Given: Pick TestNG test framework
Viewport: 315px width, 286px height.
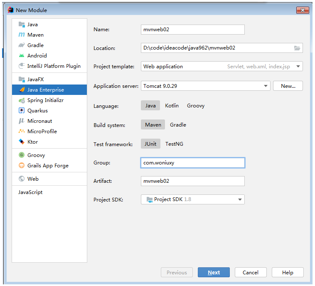Looking at the screenshot, I should pos(174,144).
